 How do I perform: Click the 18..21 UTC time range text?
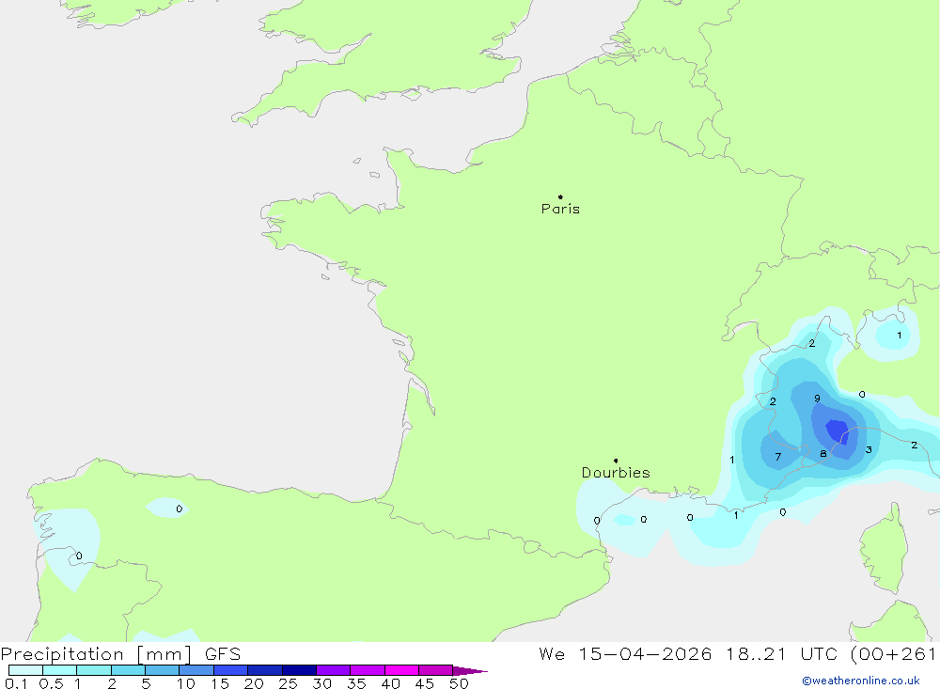782,653
